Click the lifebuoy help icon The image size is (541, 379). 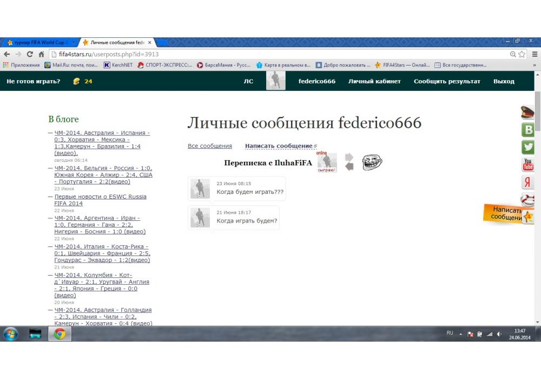tap(529, 199)
